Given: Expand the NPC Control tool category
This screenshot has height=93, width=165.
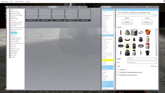Looking at the screenshot, I should [108, 82].
